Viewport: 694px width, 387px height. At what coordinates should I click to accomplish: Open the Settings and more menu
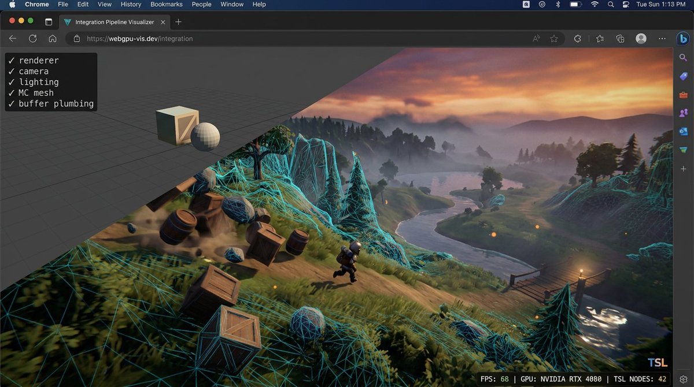point(662,39)
